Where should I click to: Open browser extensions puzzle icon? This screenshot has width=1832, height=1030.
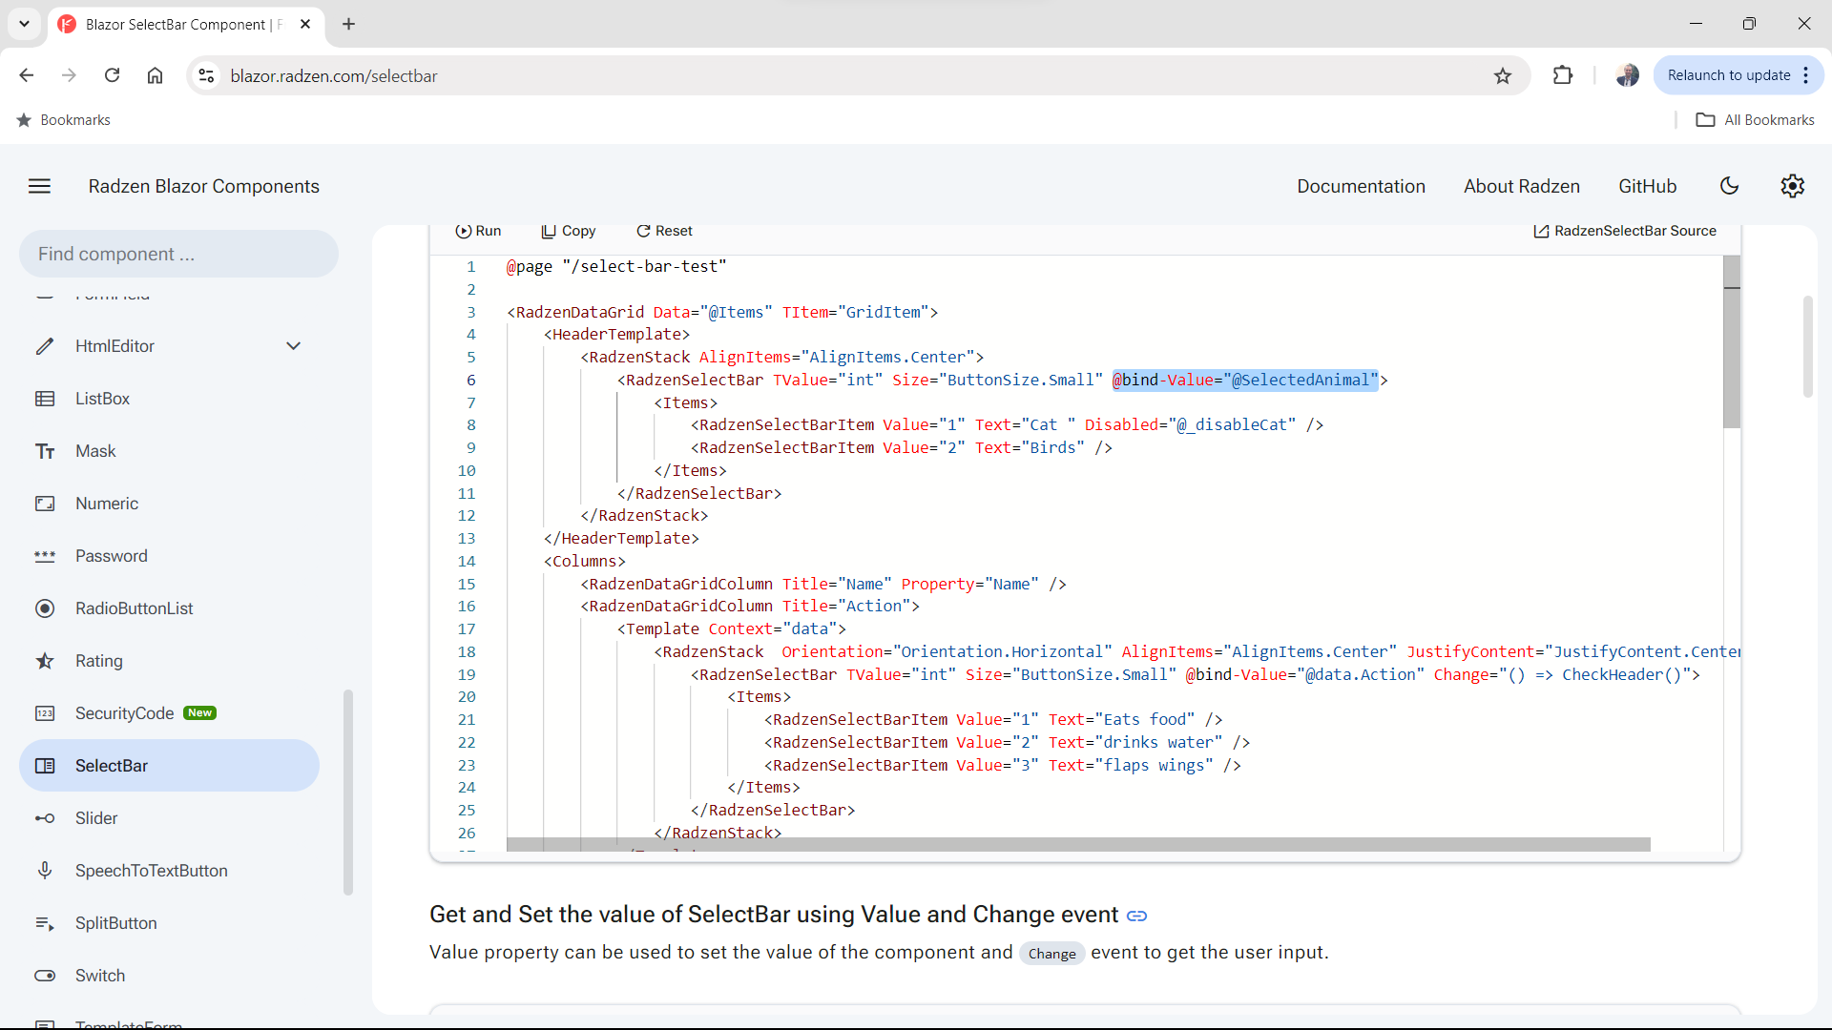(1563, 75)
